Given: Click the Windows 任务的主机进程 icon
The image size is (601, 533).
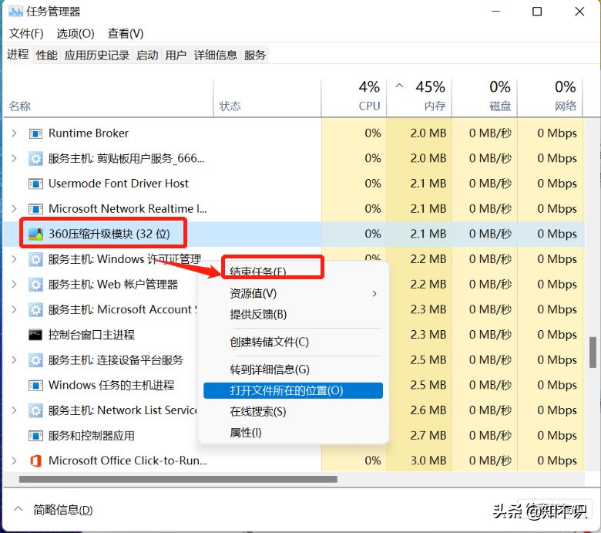Looking at the screenshot, I should (x=35, y=385).
